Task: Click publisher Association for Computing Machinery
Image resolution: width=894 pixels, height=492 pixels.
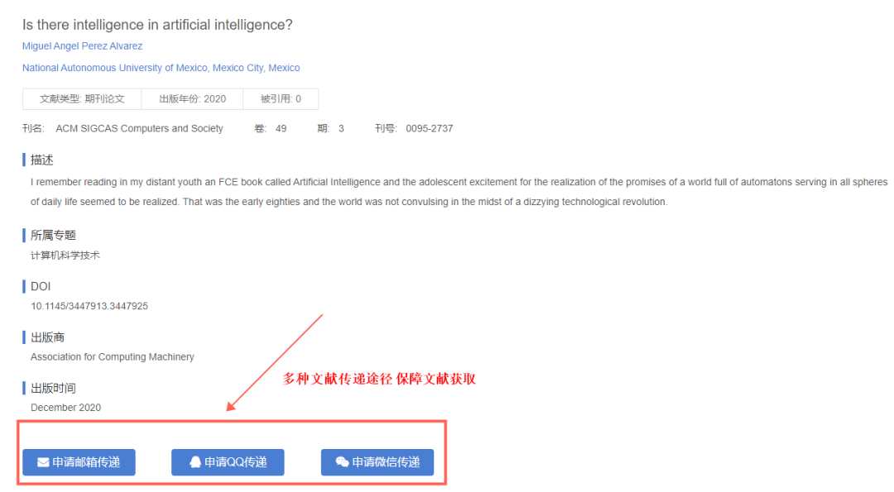Action: click(x=113, y=357)
